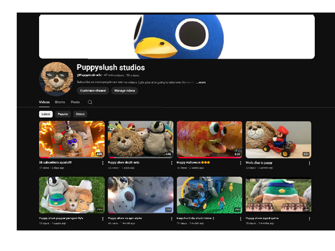
Task: Click title text under the blue plush dog thumbnail
Action: (125, 218)
